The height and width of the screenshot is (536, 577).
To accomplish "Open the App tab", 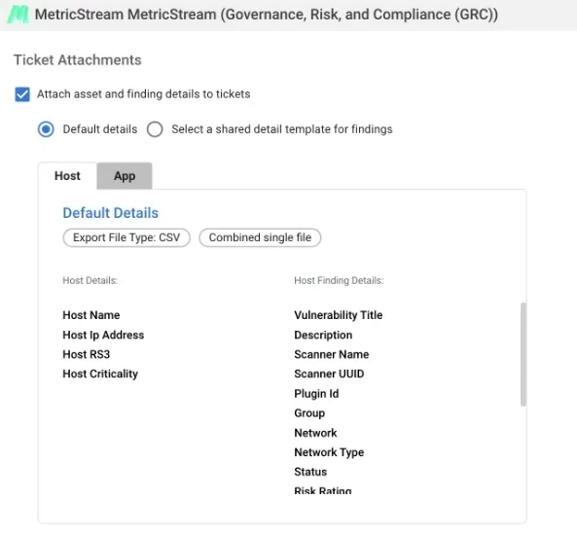I will pos(125,176).
